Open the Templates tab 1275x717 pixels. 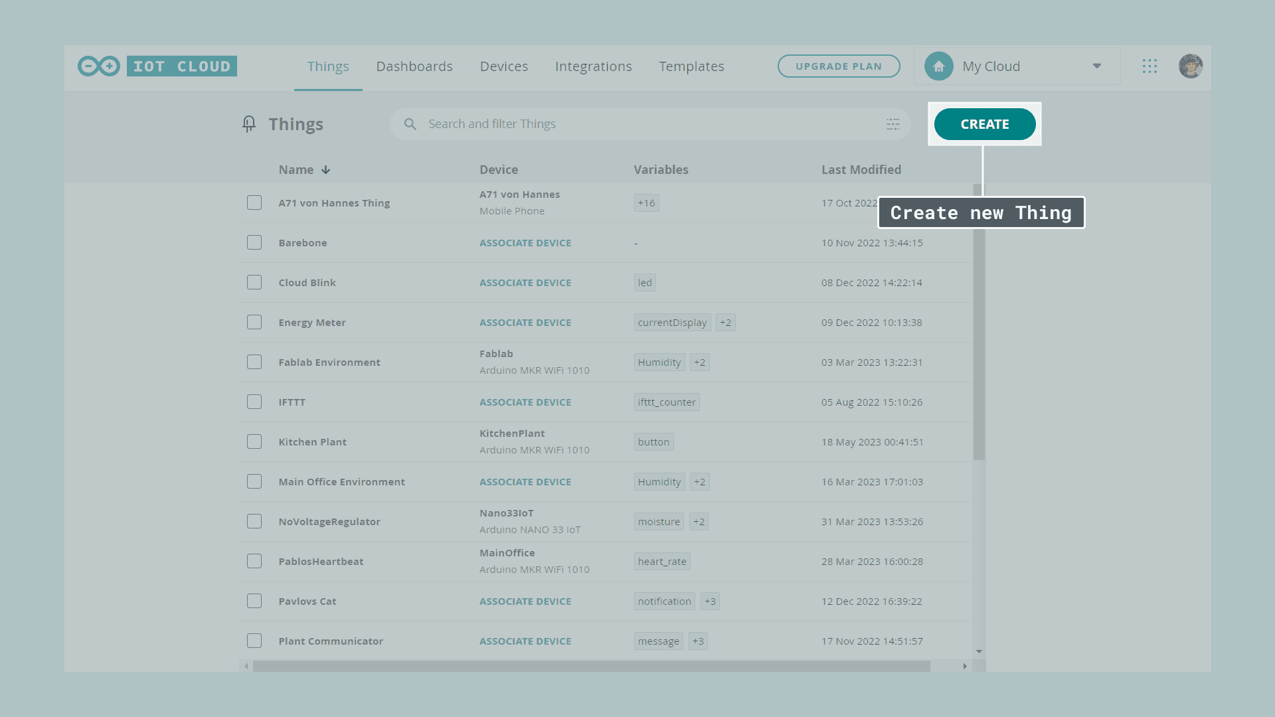coord(691,66)
